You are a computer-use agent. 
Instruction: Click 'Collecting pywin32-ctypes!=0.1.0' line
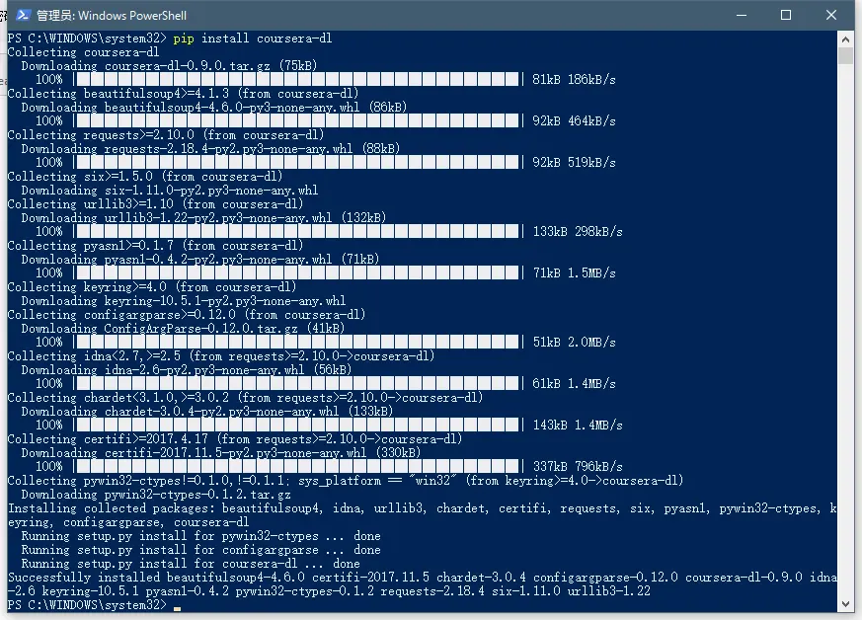point(346,481)
